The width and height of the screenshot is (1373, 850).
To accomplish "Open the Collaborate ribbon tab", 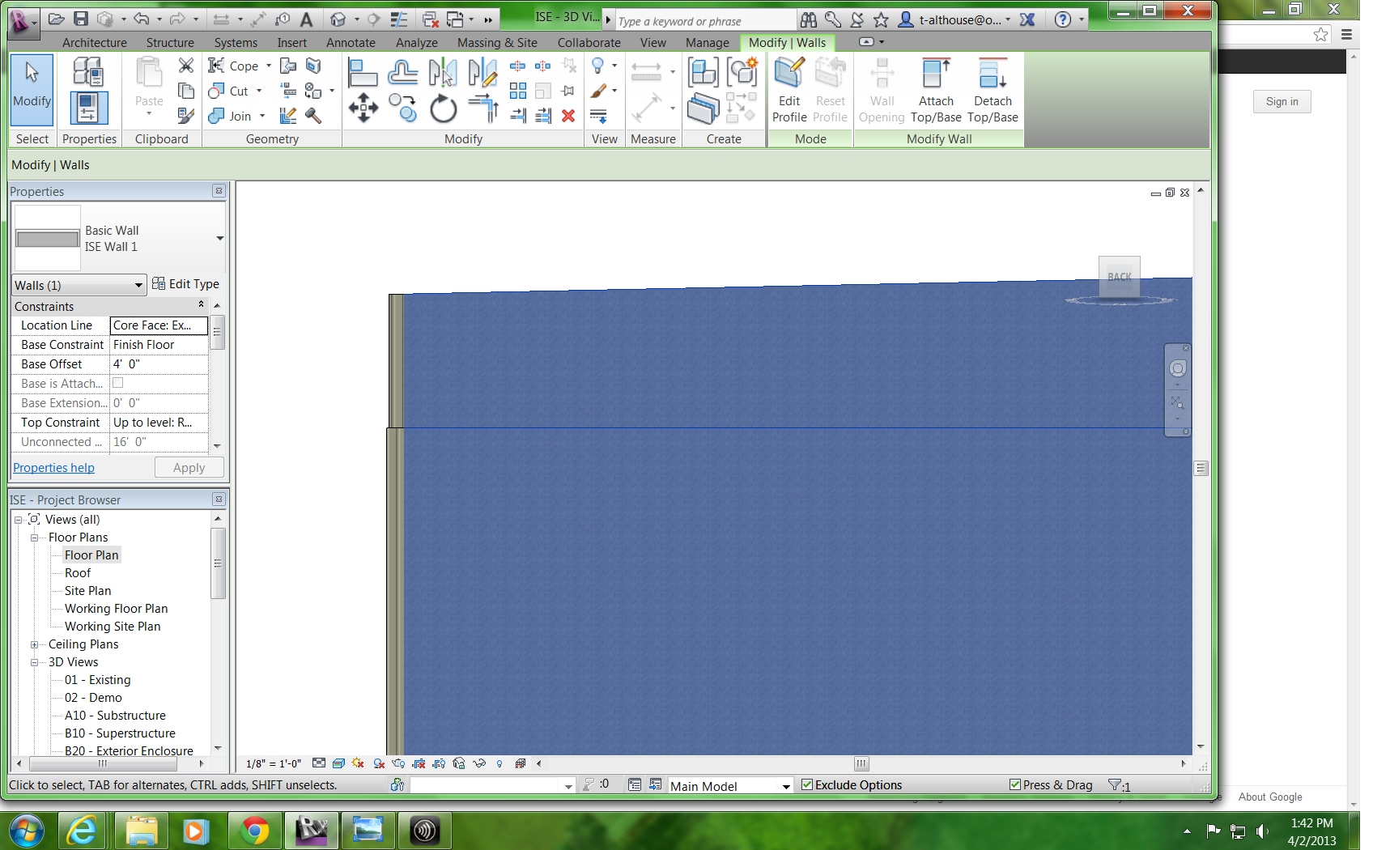I will click(589, 43).
